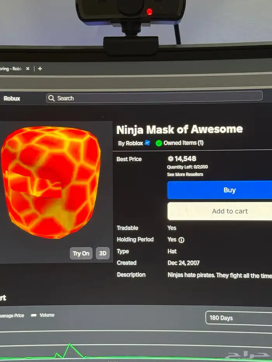Open See More Resellers link
The height and width of the screenshot is (362, 272).
pyautogui.click(x=185, y=174)
